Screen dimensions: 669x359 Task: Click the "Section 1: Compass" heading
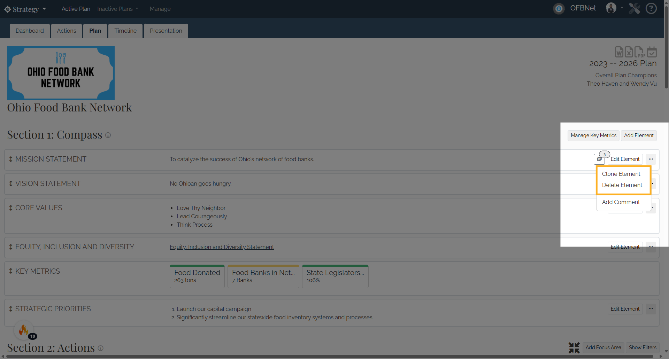[55, 135]
